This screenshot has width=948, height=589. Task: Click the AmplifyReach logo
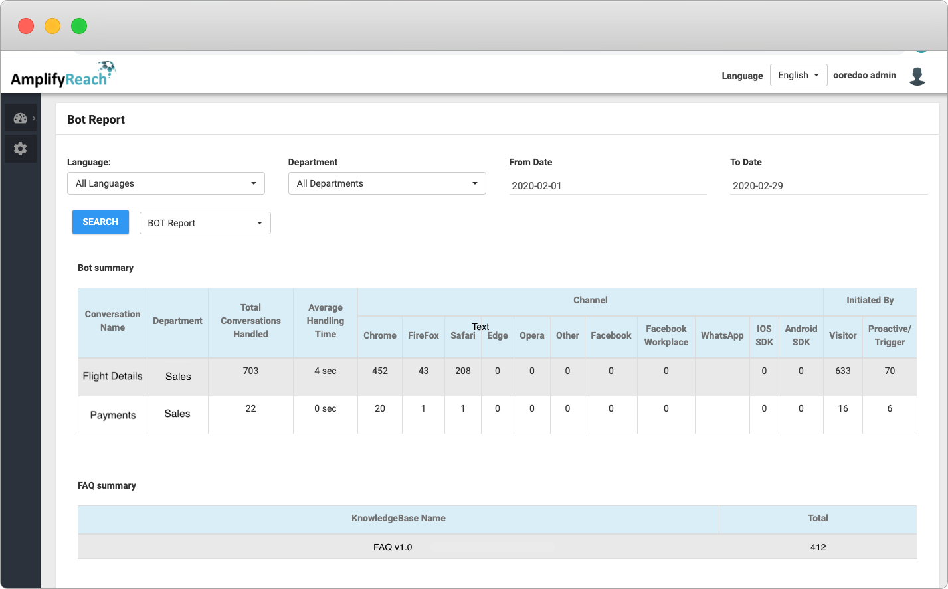click(63, 75)
